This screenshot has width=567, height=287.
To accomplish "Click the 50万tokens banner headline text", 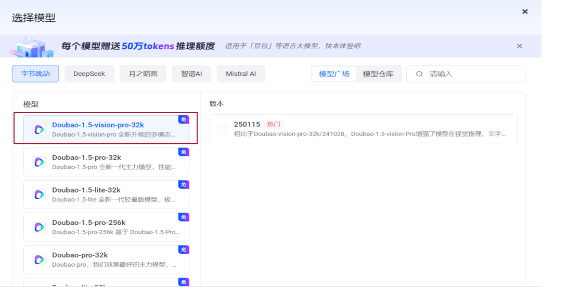I will (138, 46).
